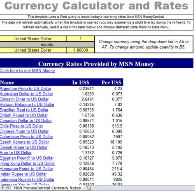This screenshot has height=191, width=195.
Task: Select the equals label cell
Action: click(x=47, y=44)
